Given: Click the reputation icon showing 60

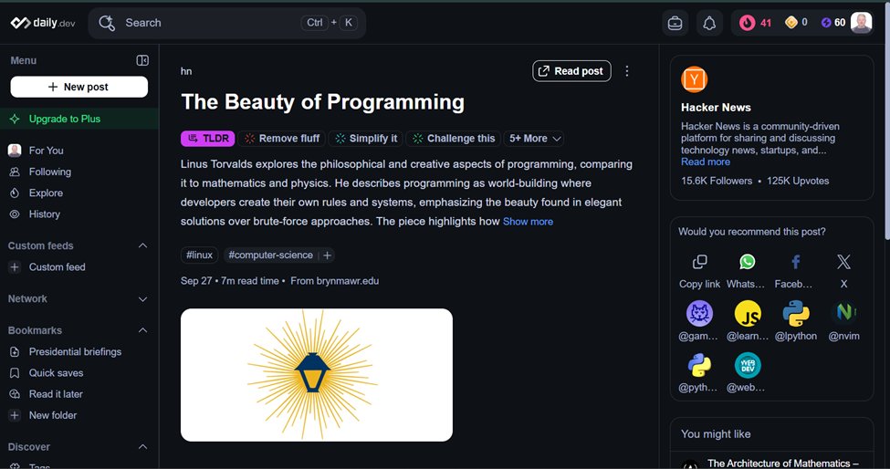Looking at the screenshot, I should [x=826, y=23].
